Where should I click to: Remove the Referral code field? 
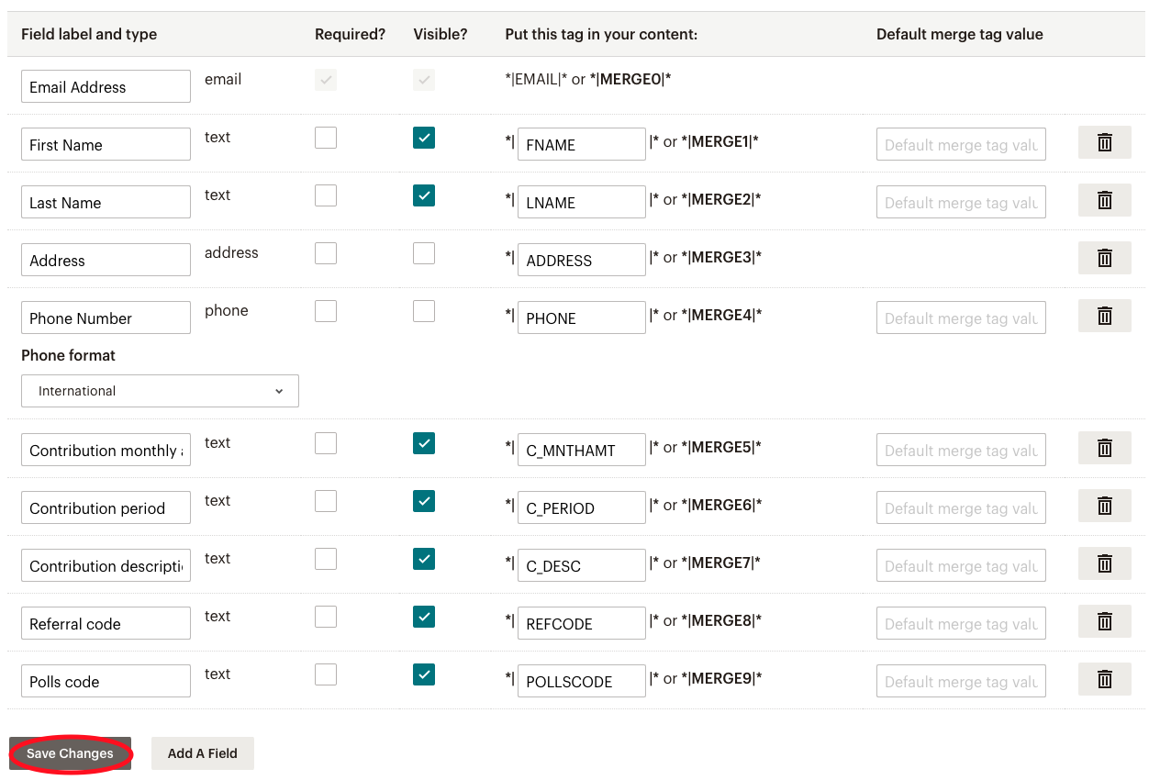click(x=1104, y=622)
